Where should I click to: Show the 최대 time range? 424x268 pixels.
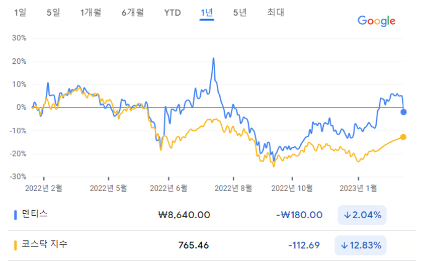pyautogui.click(x=276, y=13)
